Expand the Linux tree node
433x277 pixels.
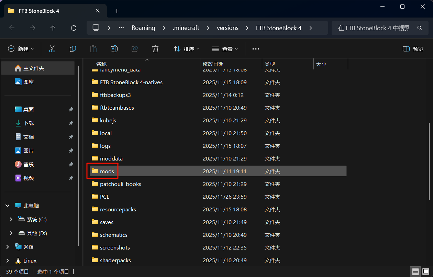[8, 261]
